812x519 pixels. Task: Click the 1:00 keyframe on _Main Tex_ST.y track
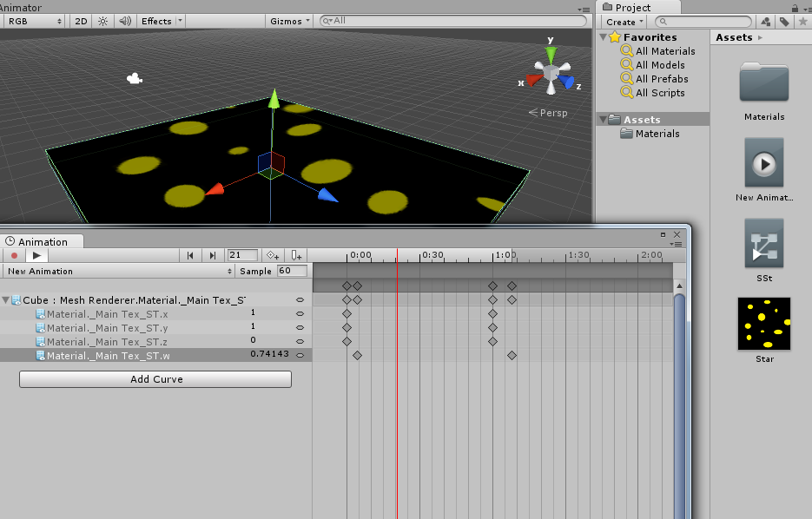pos(492,327)
